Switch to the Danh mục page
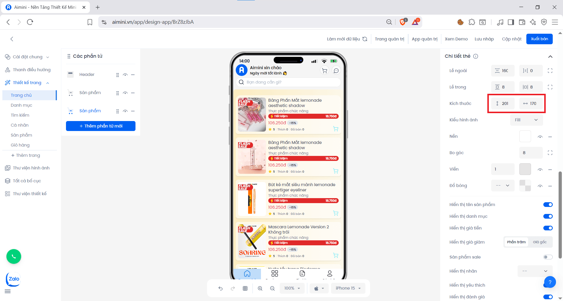 (x=21, y=105)
